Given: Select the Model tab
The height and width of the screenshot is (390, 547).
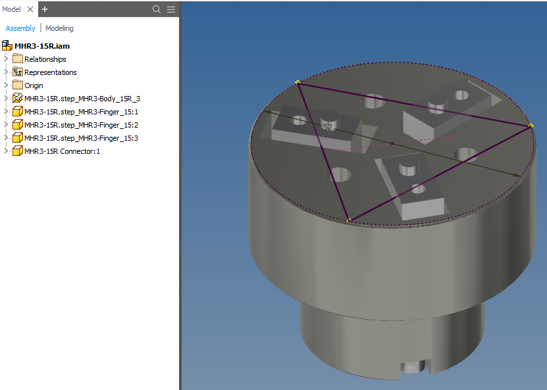Looking at the screenshot, I should [x=11, y=9].
